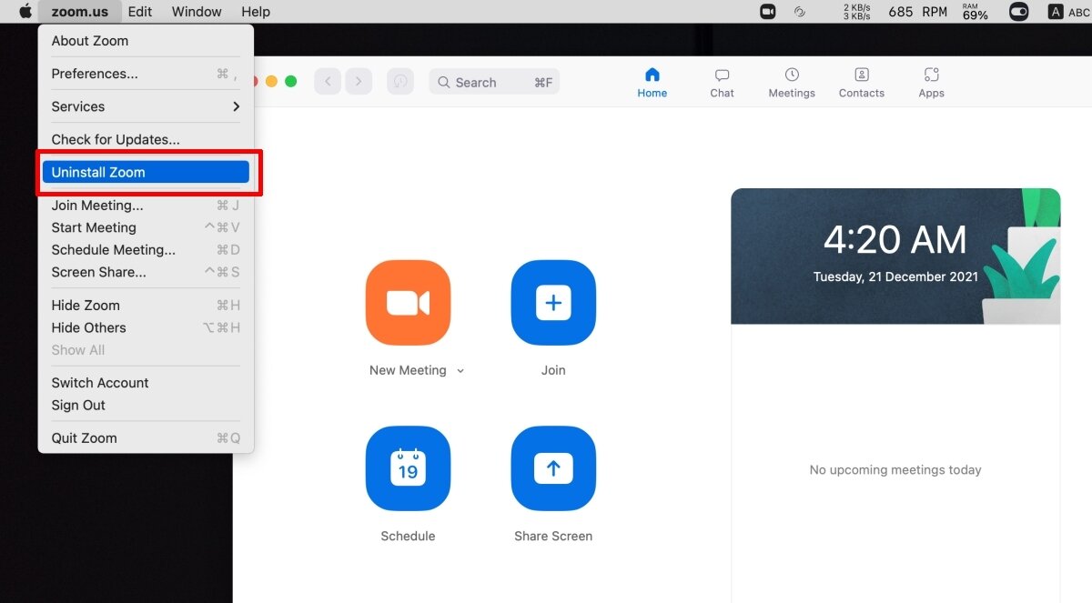This screenshot has height=603, width=1092.
Task: Expand the New Meeting dropdown arrow
Action: pyautogui.click(x=460, y=371)
